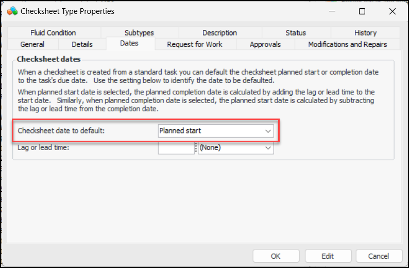
Task: Open the History tab
Action: point(365,33)
